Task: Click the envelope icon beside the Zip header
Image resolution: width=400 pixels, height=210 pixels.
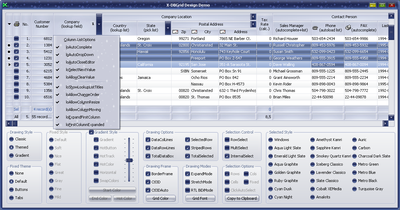Action: (x=175, y=32)
